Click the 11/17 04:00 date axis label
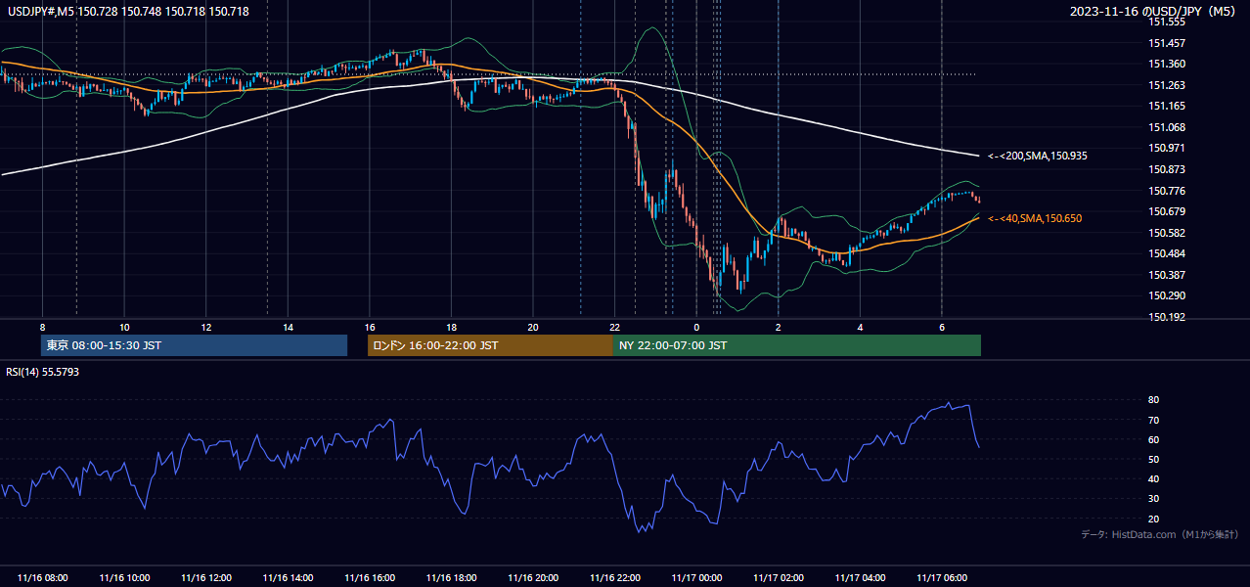 pos(860,577)
